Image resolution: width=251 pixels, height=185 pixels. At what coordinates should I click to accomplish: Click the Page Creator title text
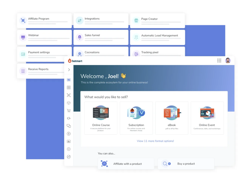pyautogui.click(x=149, y=19)
